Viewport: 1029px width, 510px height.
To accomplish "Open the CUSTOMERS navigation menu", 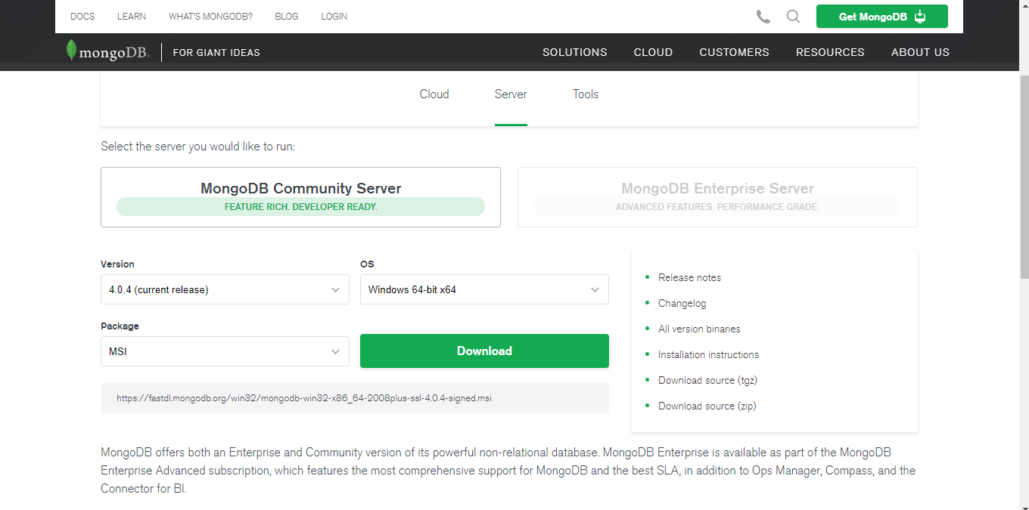I will 734,52.
